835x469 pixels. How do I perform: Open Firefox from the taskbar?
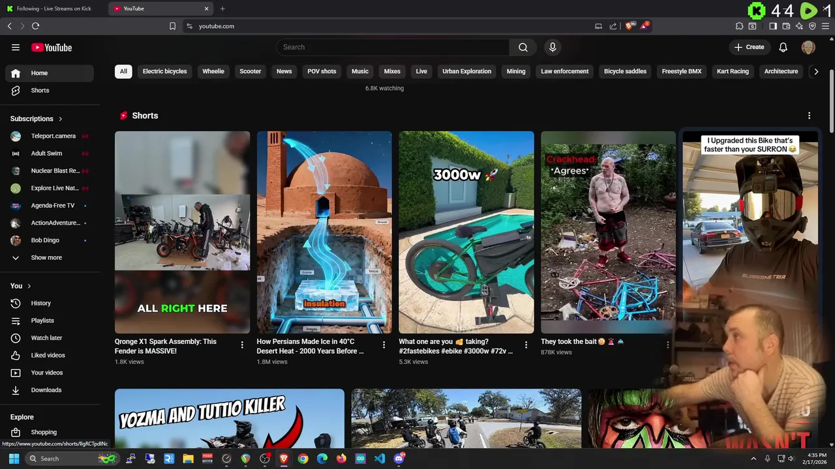coord(341,459)
